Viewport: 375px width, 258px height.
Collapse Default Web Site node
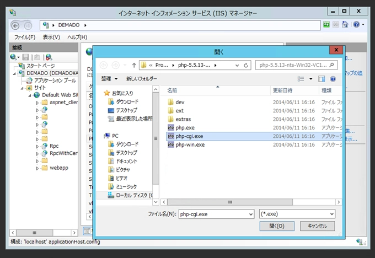[x=29, y=95]
